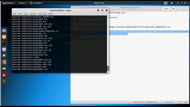Open the Ln 9, Col 1 position dropdown
Viewport: 190px width, 107px height.
(x=172, y=102)
